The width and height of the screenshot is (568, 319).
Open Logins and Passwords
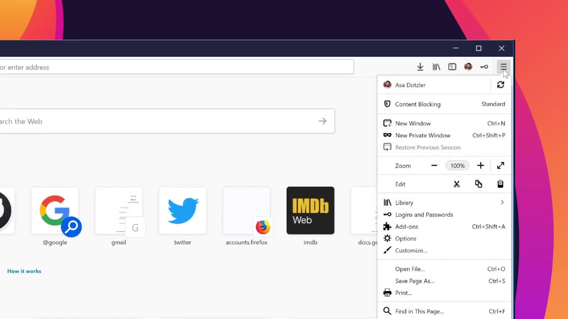coord(444,214)
